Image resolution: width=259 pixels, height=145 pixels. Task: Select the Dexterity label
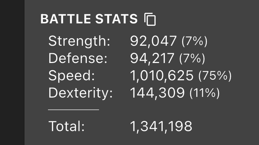click(80, 93)
